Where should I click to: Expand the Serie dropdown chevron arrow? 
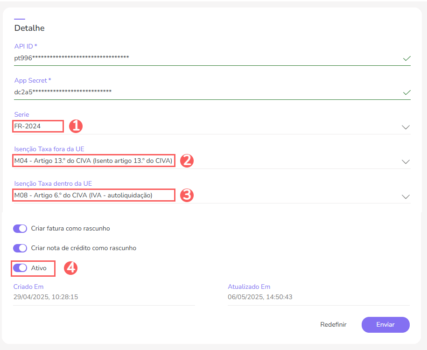tap(406, 127)
